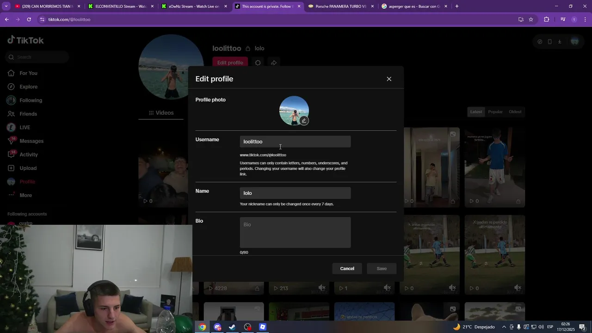Click the background Edit profile button
This screenshot has height=333, width=592.
pyautogui.click(x=230, y=62)
